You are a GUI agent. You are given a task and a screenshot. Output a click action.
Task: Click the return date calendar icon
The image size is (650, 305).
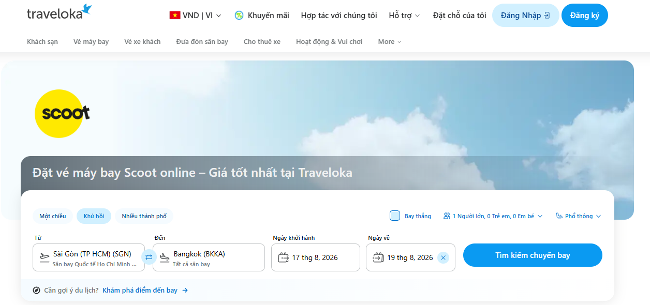click(x=378, y=257)
